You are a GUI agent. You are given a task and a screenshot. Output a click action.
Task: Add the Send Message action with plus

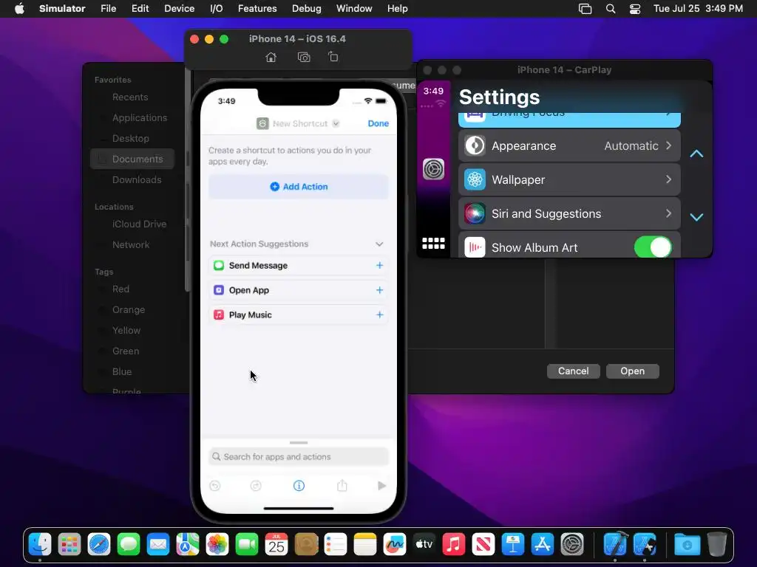tap(379, 266)
